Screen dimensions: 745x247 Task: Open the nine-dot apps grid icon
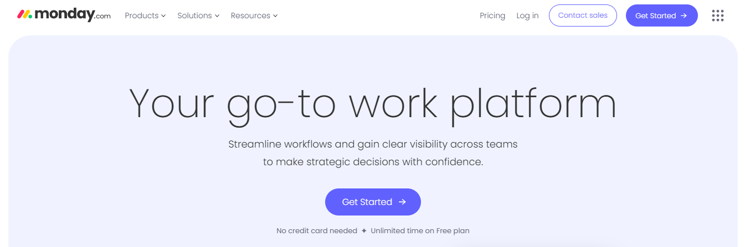718,15
